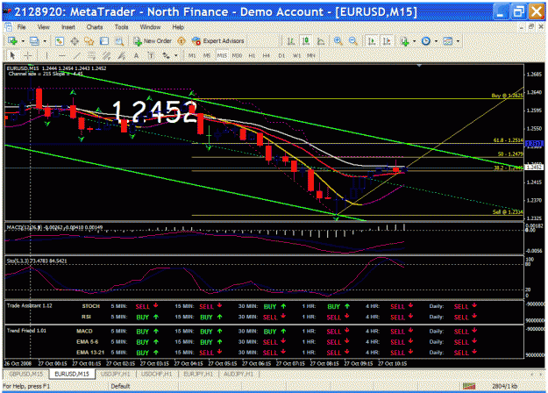Zoom out on the chart
548x393 pixels.
coord(353,41)
